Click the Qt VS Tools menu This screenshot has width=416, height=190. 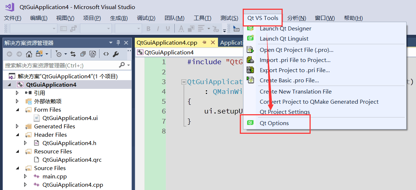(263, 18)
